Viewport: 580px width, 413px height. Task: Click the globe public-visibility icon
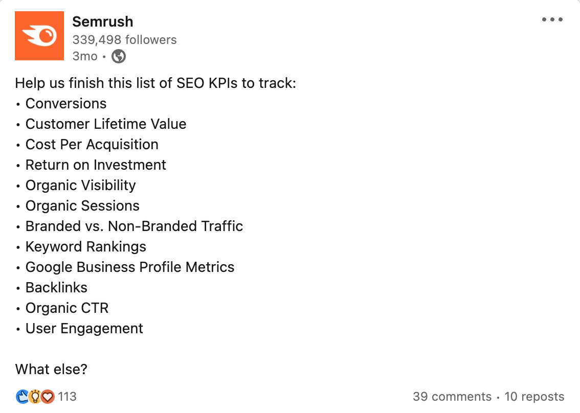click(118, 56)
